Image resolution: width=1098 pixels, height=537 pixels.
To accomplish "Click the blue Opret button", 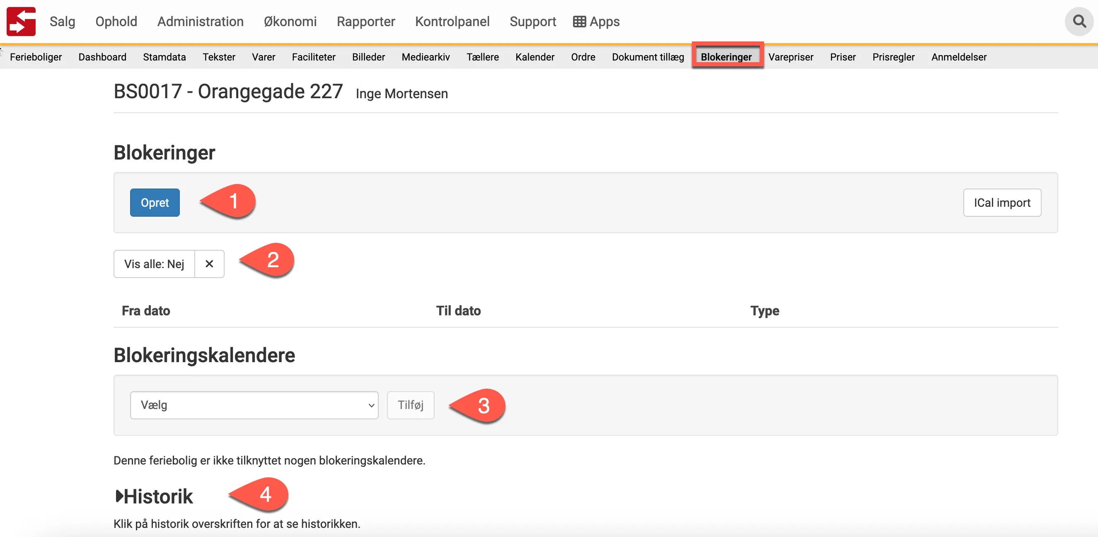I will 155,203.
